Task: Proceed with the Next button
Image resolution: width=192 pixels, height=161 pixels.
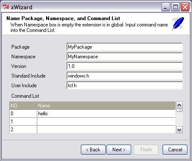Action: tap(119, 150)
